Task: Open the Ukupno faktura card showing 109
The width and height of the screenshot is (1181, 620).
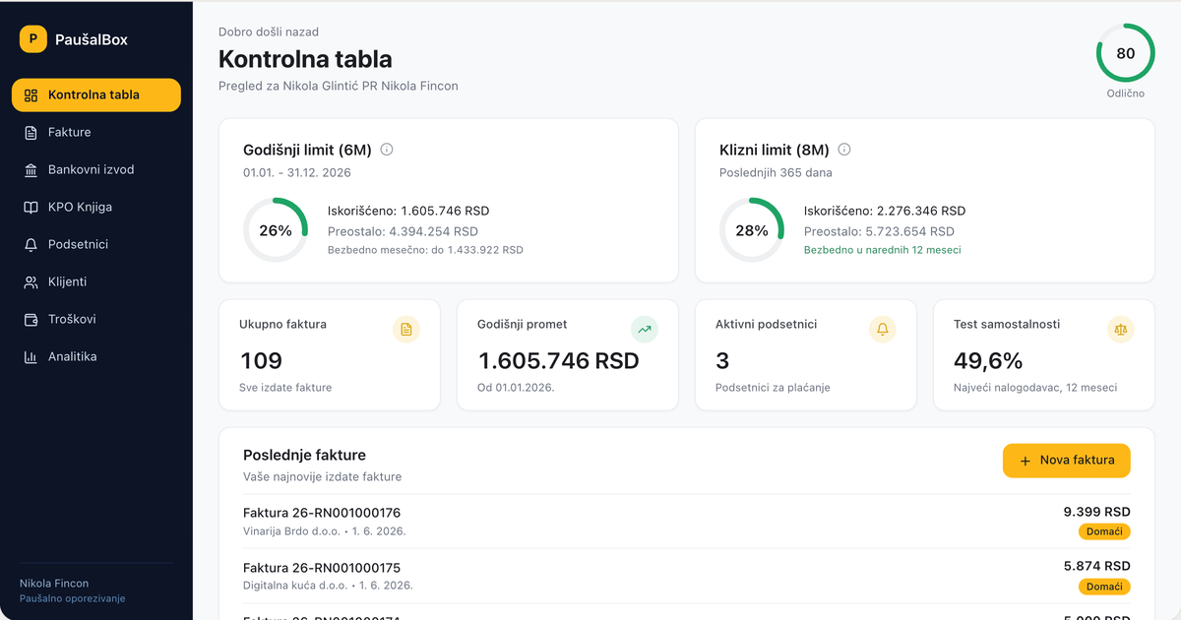Action: tap(330, 355)
